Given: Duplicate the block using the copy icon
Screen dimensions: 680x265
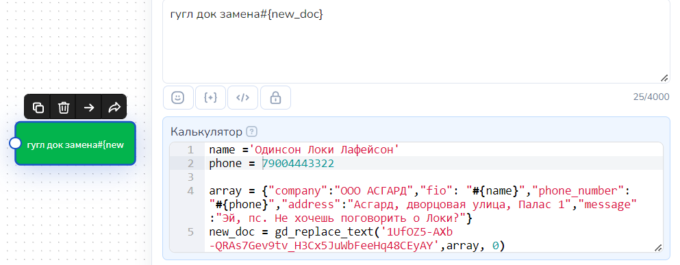Looking at the screenshot, I should [38, 107].
